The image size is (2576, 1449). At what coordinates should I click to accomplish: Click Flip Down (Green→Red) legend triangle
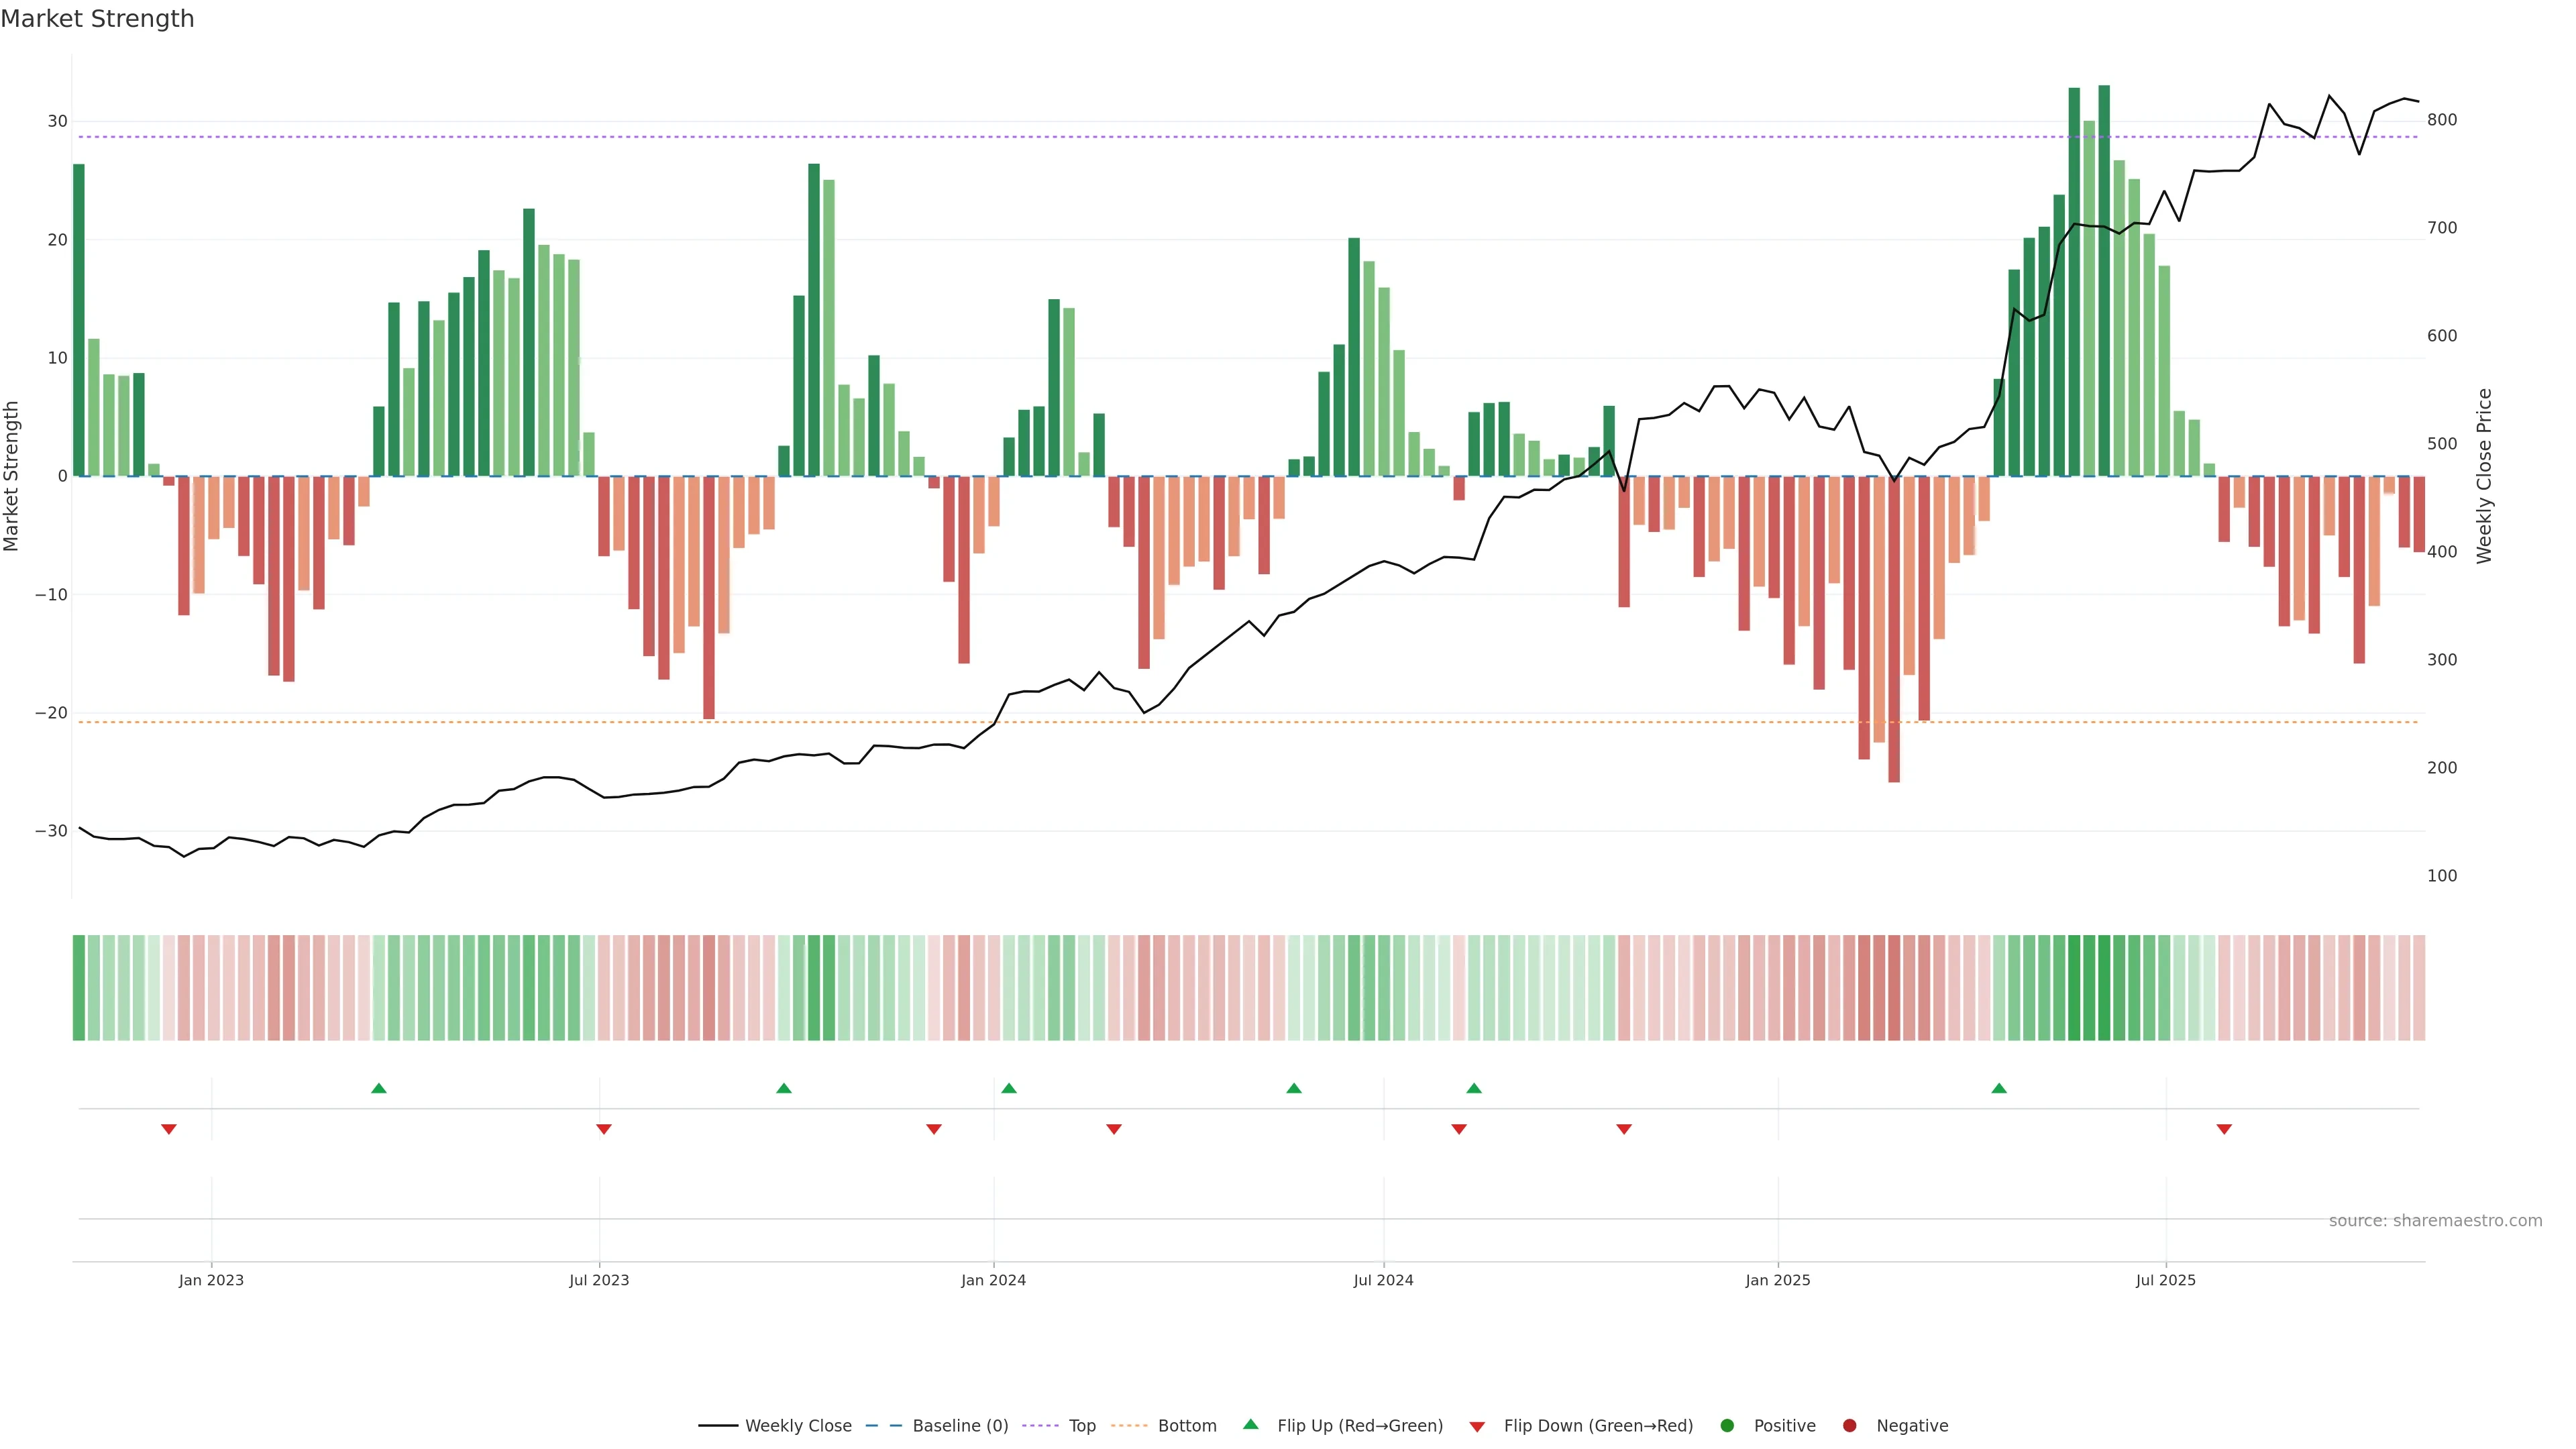point(1477,1427)
